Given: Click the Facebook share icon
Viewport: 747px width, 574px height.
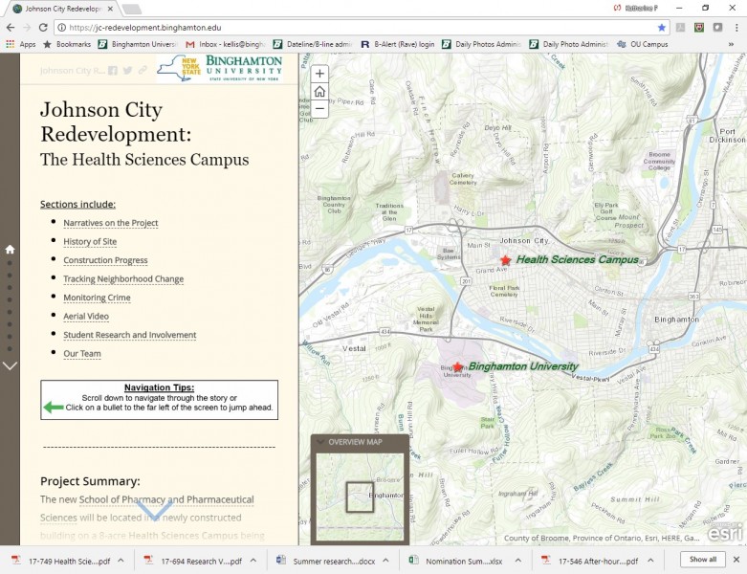Looking at the screenshot, I should coord(113,71).
